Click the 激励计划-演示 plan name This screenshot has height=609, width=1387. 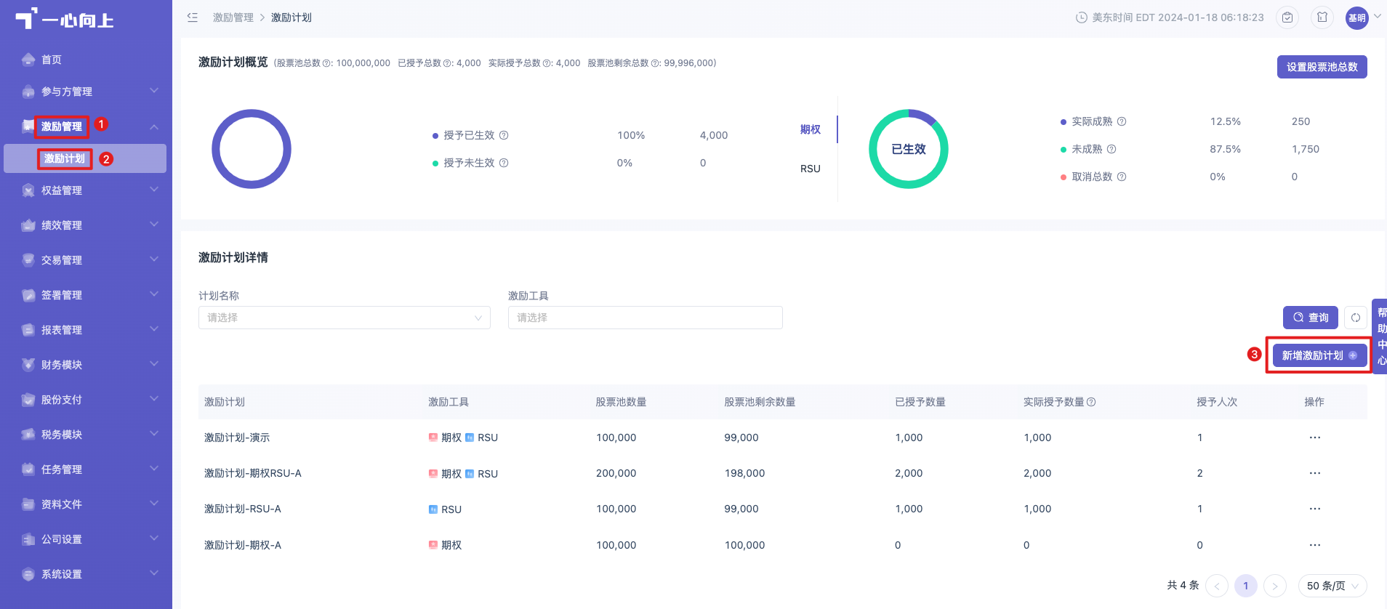[237, 437]
